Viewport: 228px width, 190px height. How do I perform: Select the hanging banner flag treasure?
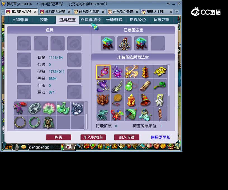click(x=160, y=114)
